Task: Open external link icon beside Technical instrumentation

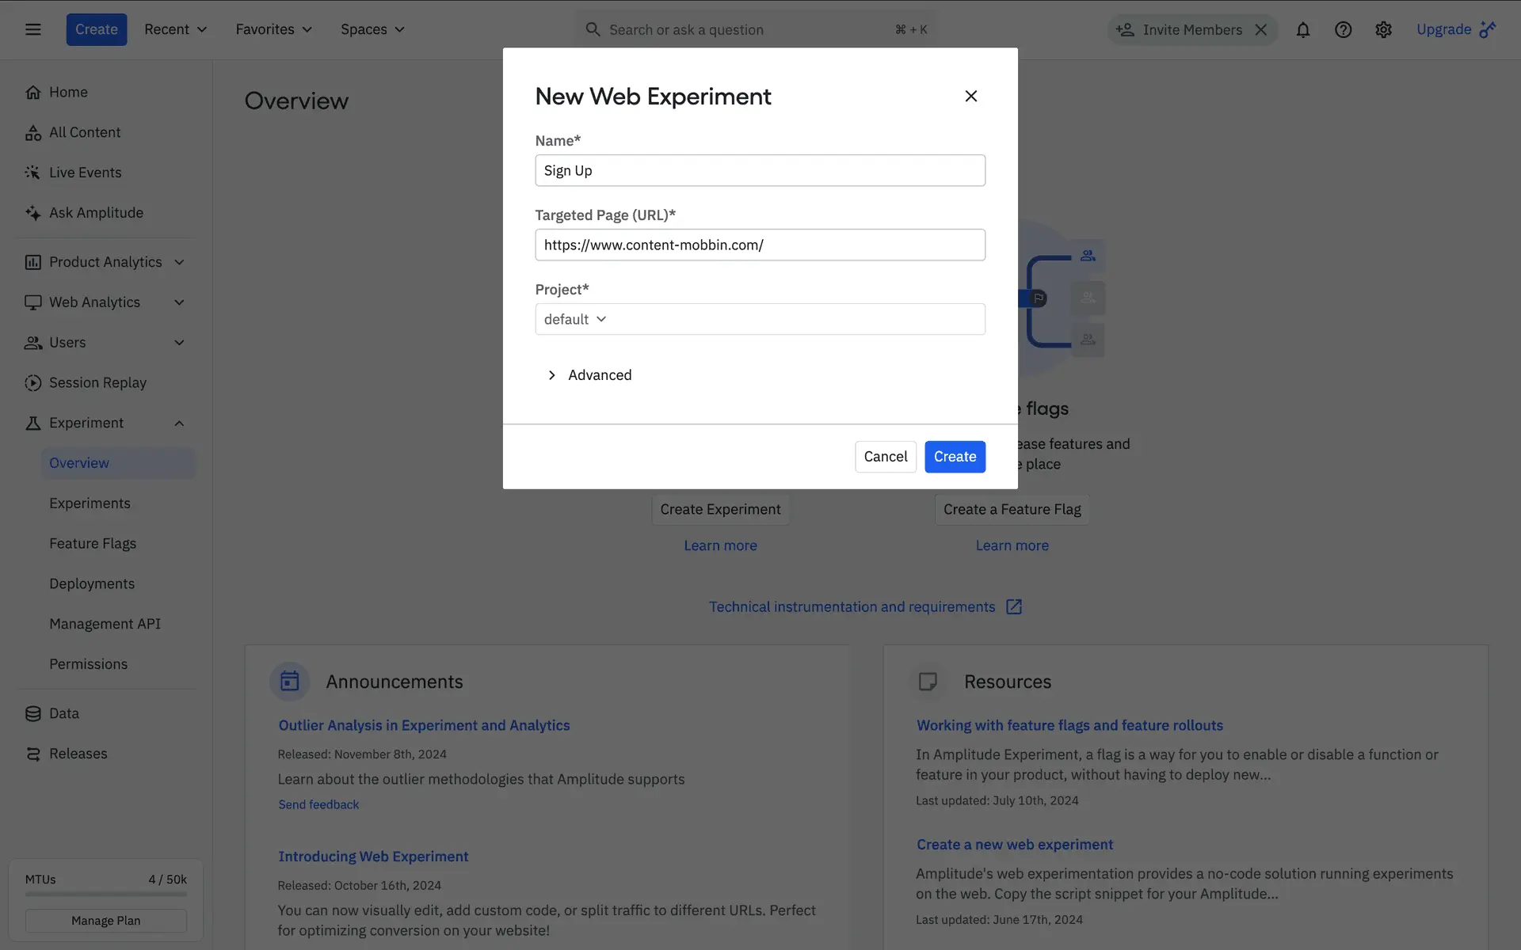Action: click(1014, 606)
